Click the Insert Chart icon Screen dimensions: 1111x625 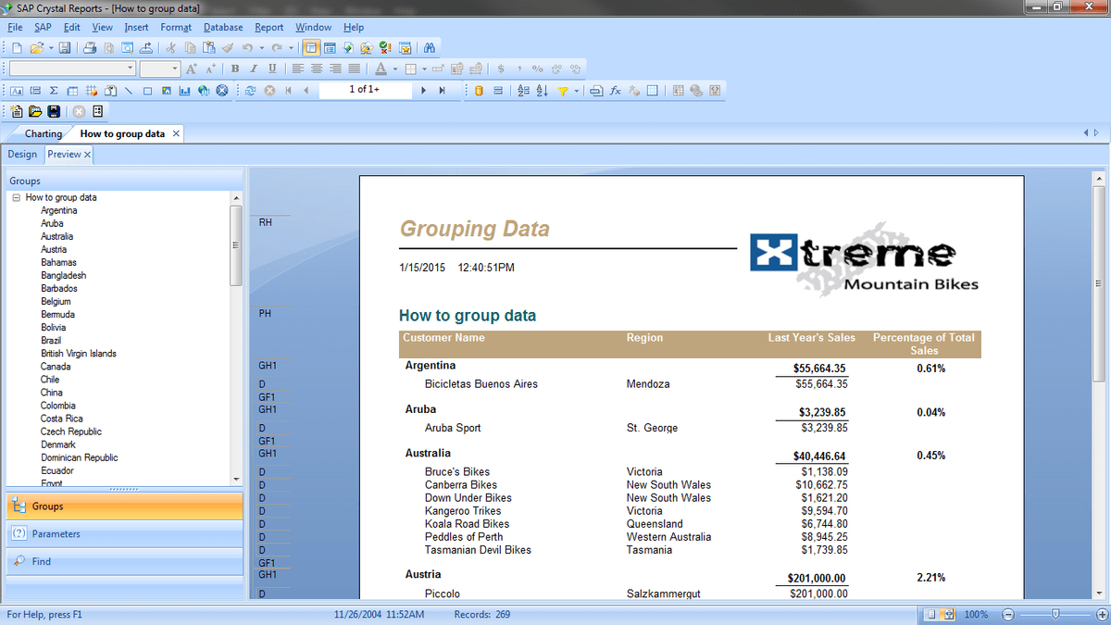click(184, 91)
